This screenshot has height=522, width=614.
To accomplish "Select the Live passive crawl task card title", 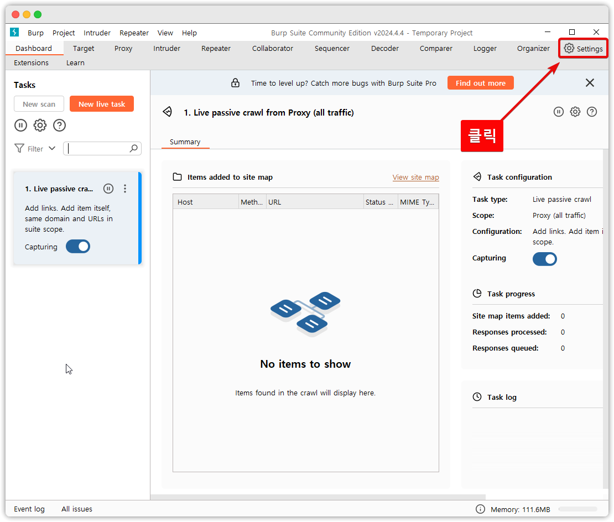I will tap(59, 189).
